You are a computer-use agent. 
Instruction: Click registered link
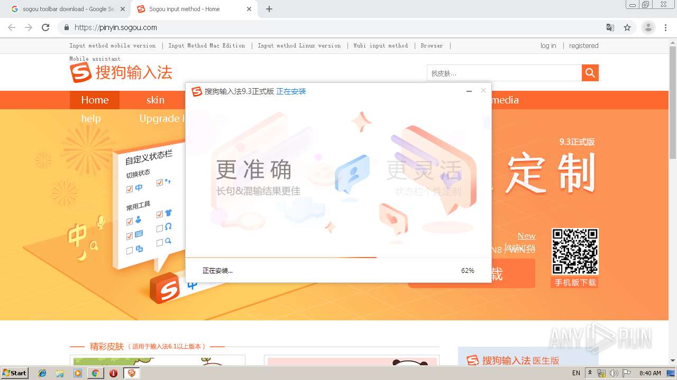(x=583, y=45)
